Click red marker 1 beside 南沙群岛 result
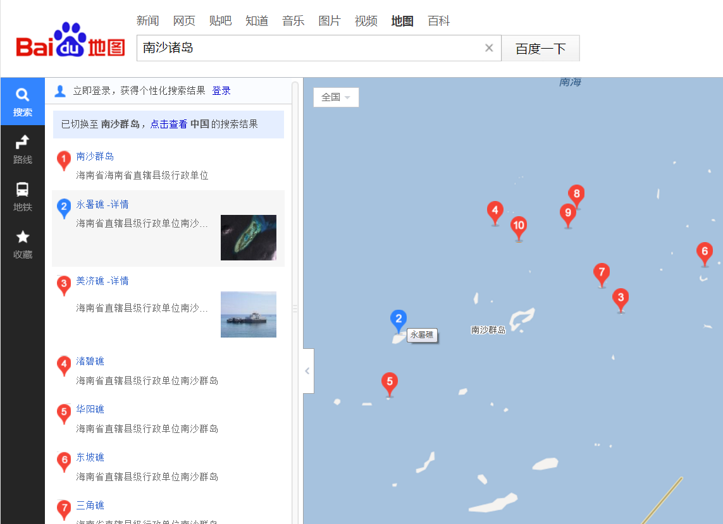Image resolution: width=723 pixels, height=524 pixels. coord(64,161)
